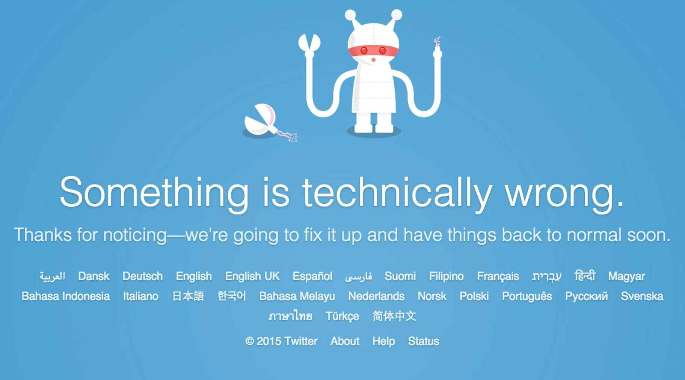Open the About footer link
685x380 pixels.
(345, 341)
